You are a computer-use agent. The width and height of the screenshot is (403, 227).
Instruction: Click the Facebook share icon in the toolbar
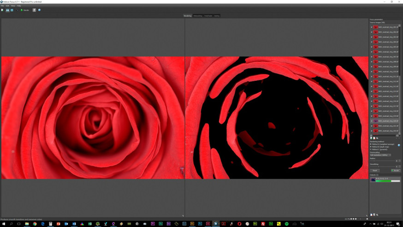(x=34, y=10)
